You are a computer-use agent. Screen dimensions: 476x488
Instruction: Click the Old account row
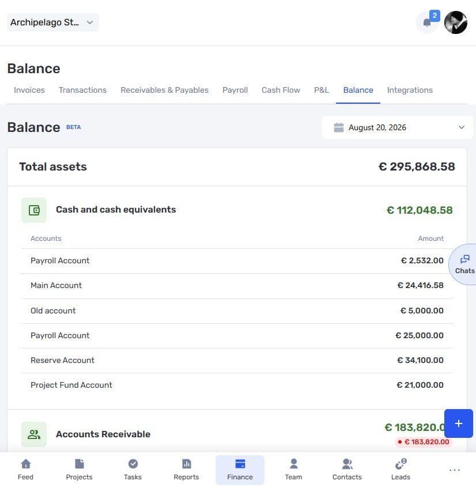[x=237, y=311]
